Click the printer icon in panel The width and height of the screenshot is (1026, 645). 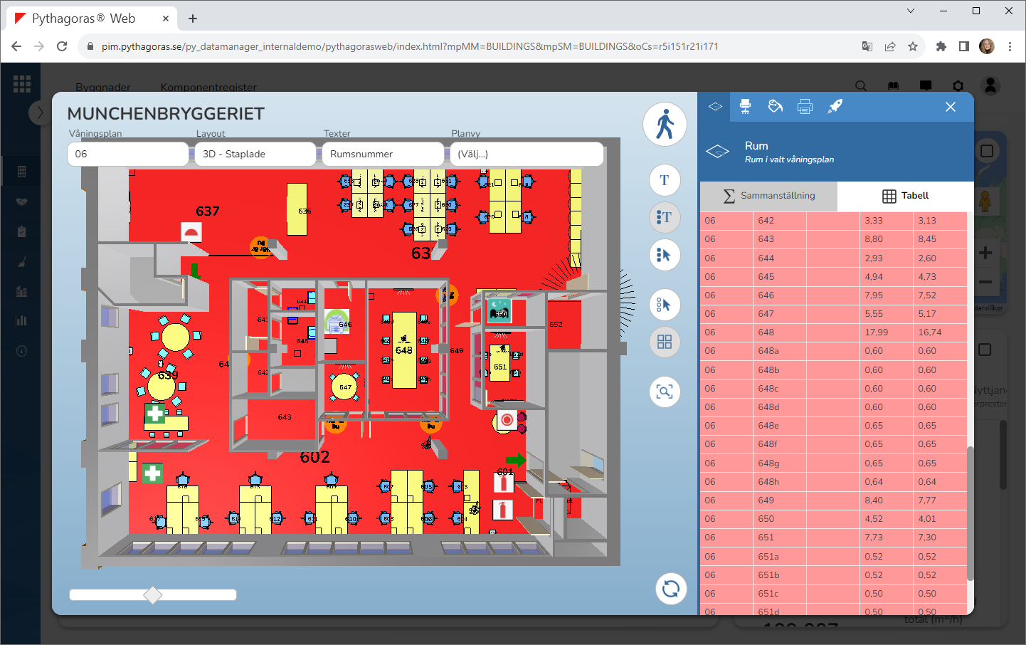coord(805,107)
